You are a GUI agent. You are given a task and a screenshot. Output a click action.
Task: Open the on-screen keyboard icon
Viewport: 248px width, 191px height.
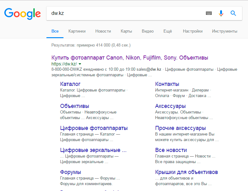(x=209, y=13)
